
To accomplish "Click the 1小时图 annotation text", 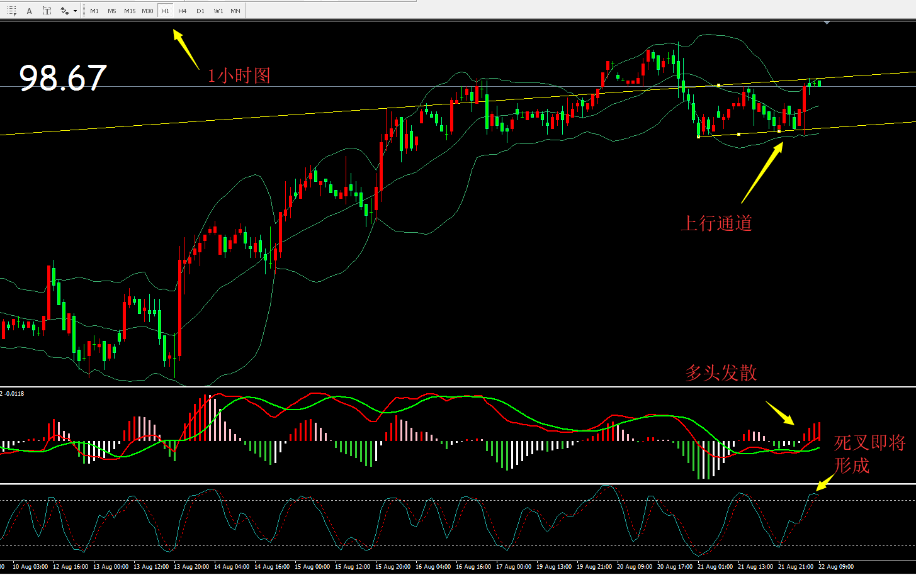I will pos(239,75).
